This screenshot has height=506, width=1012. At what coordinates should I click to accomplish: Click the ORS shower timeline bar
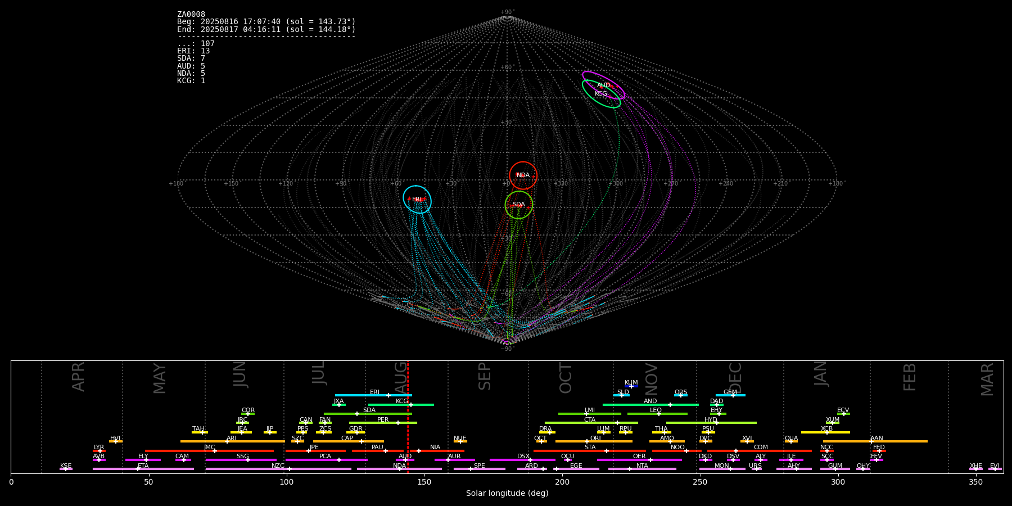[681, 395]
